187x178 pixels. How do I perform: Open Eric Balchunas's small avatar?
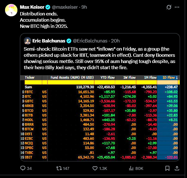(x=28, y=41)
